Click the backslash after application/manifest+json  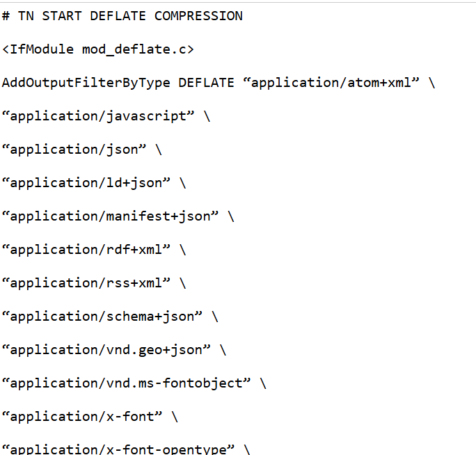click(231, 216)
